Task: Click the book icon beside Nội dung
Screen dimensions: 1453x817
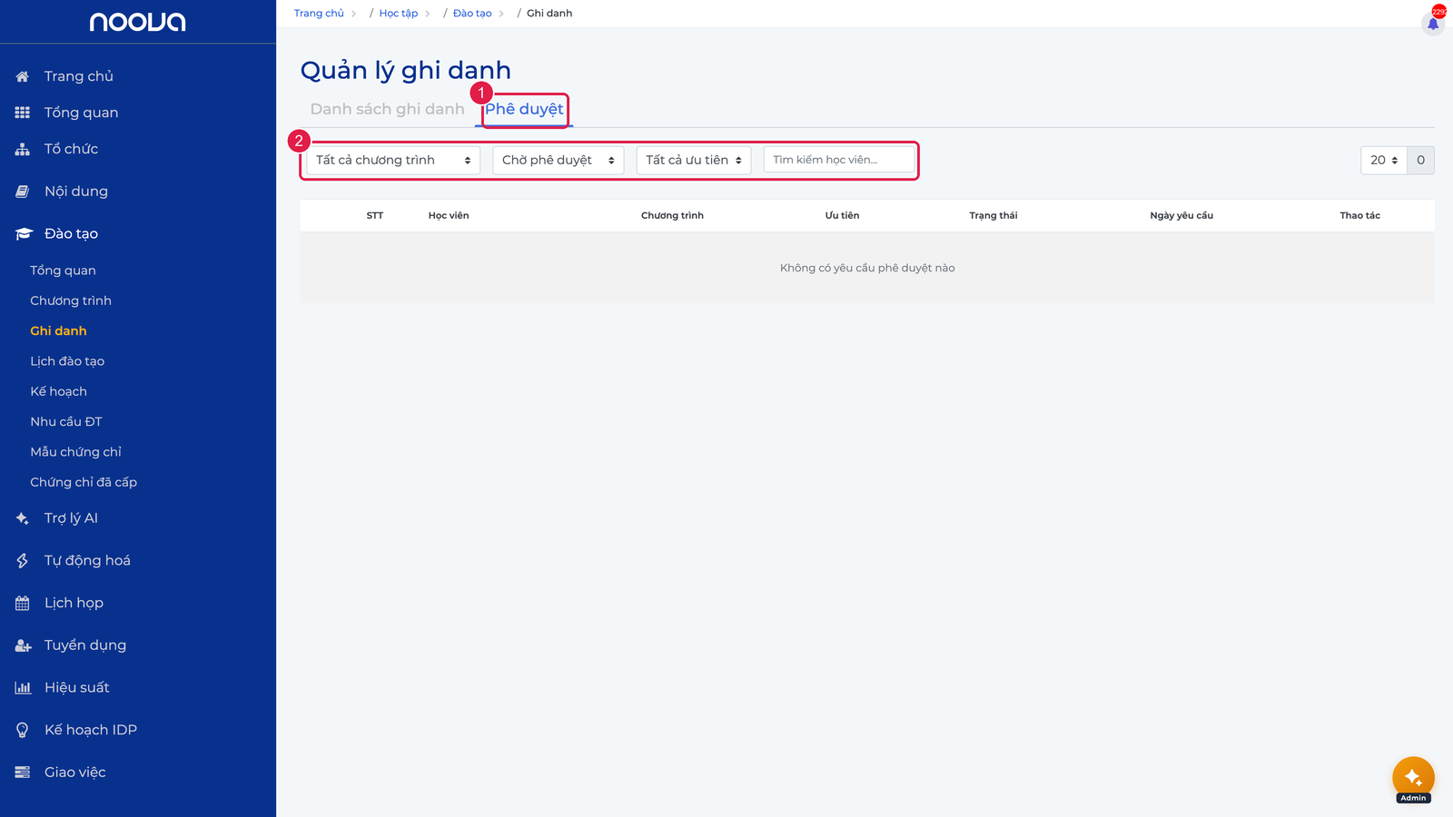Action: (x=23, y=192)
